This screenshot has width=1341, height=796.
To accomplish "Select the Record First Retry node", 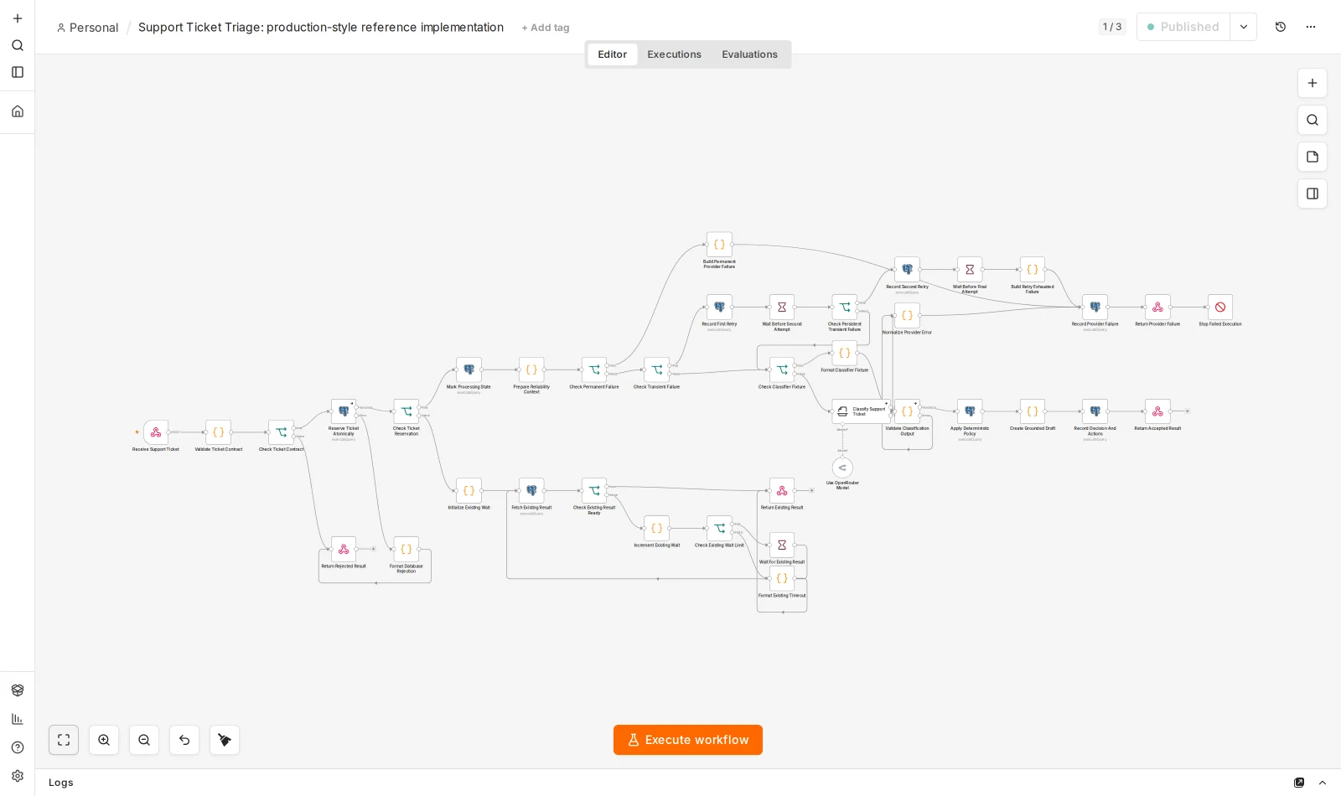I will pyautogui.click(x=719, y=307).
